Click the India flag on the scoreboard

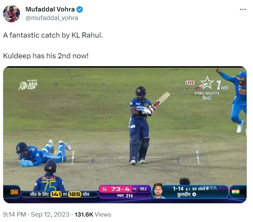(235, 192)
